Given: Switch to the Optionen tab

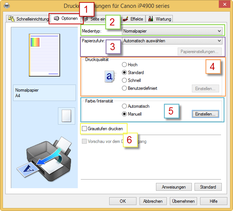Looking at the screenshot, I should coord(65,18).
